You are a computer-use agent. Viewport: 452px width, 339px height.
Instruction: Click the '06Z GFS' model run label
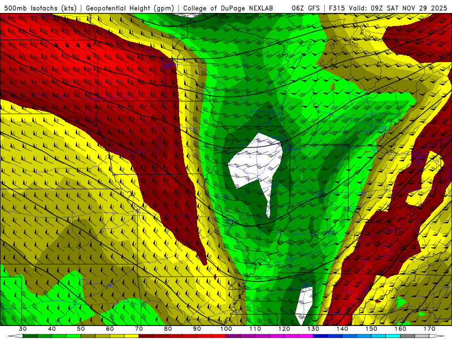click(x=306, y=8)
